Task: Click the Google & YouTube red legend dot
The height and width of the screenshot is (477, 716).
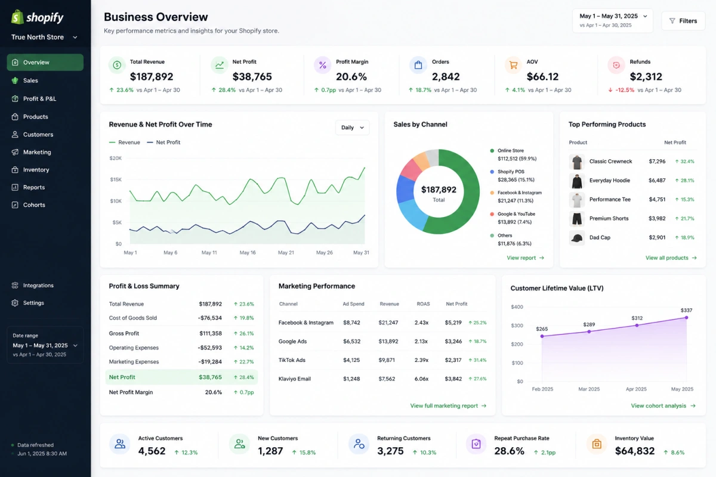Action: click(492, 214)
